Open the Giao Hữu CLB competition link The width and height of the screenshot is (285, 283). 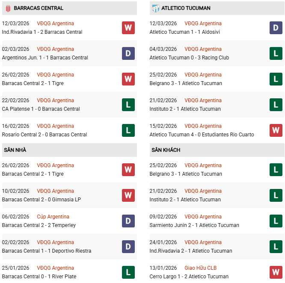click(x=200, y=268)
